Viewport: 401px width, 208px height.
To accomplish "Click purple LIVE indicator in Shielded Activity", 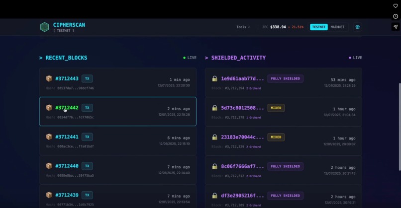I will point(356,58).
